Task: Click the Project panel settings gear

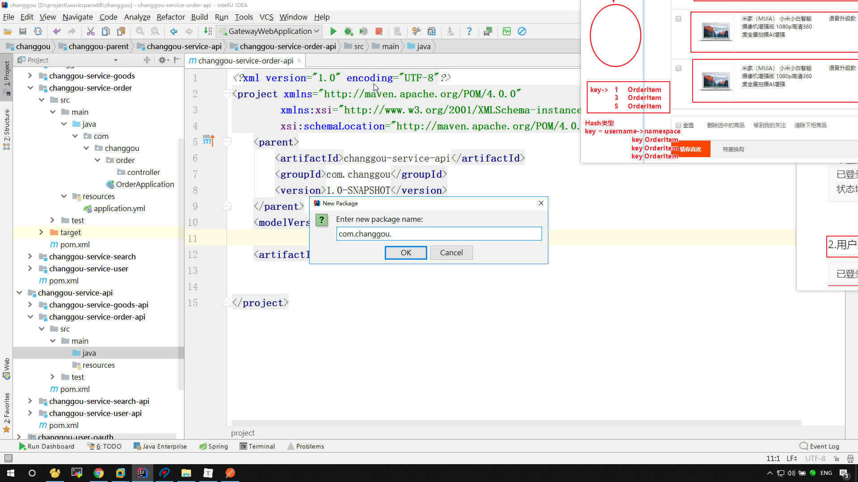Action: point(162,60)
